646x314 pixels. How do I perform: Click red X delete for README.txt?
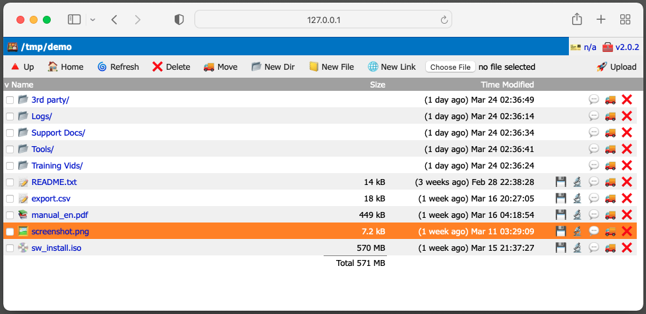pos(627,182)
